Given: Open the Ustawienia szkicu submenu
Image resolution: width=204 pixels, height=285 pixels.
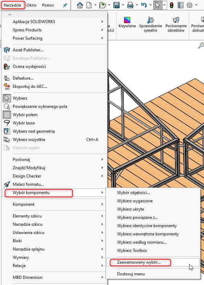Looking at the screenshot, I should (x=54, y=233).
